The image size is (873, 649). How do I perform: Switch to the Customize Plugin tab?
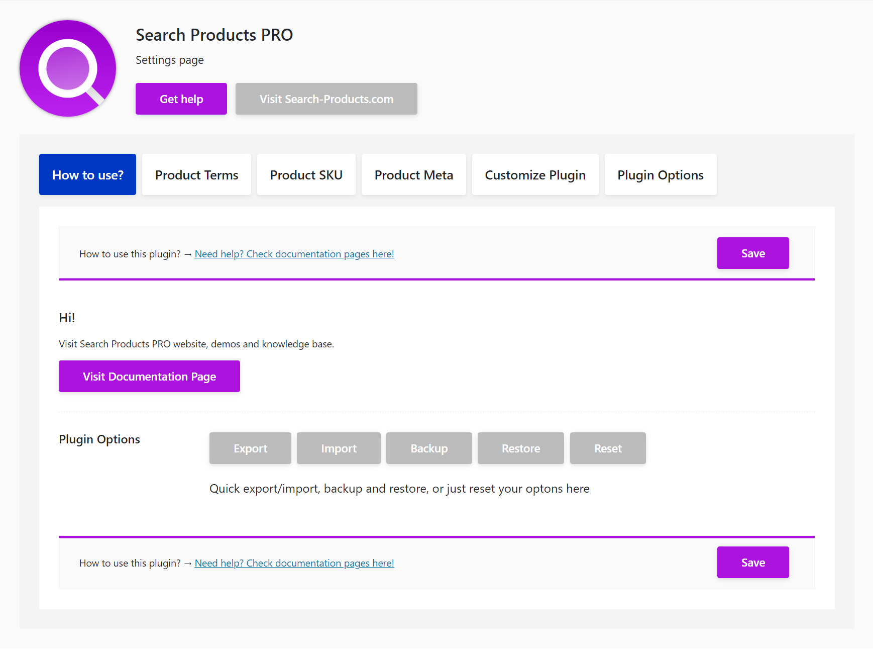point(535,174)
